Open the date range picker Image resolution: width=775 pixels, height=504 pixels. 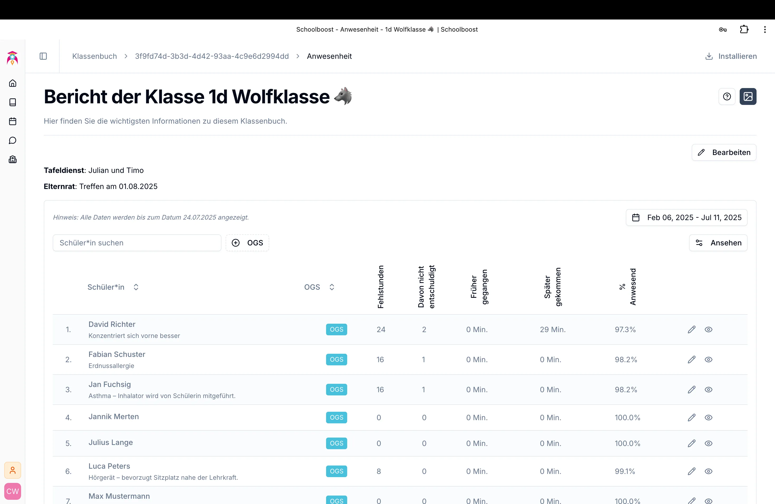pyautogui.click(x=686, y=217)
